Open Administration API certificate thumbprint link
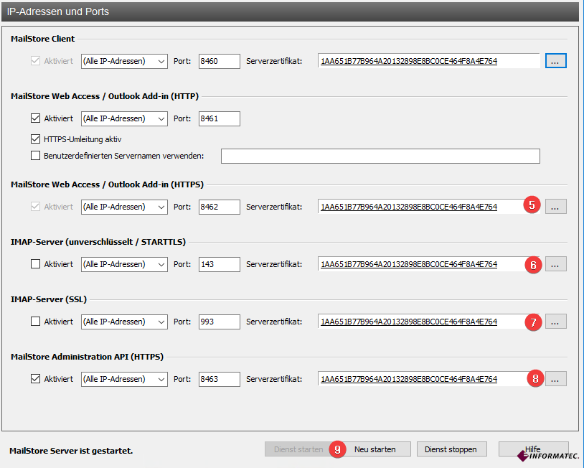This screenshot has width=584, height=468. [409, 379]
